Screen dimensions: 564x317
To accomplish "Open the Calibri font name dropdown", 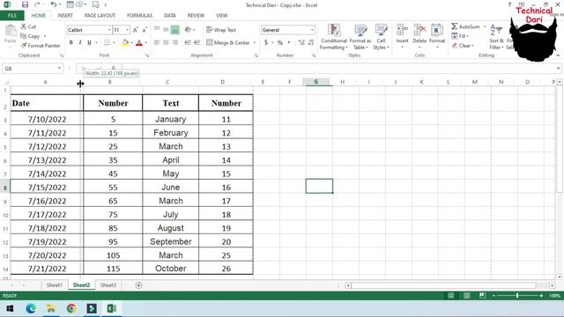I will 109,30.
